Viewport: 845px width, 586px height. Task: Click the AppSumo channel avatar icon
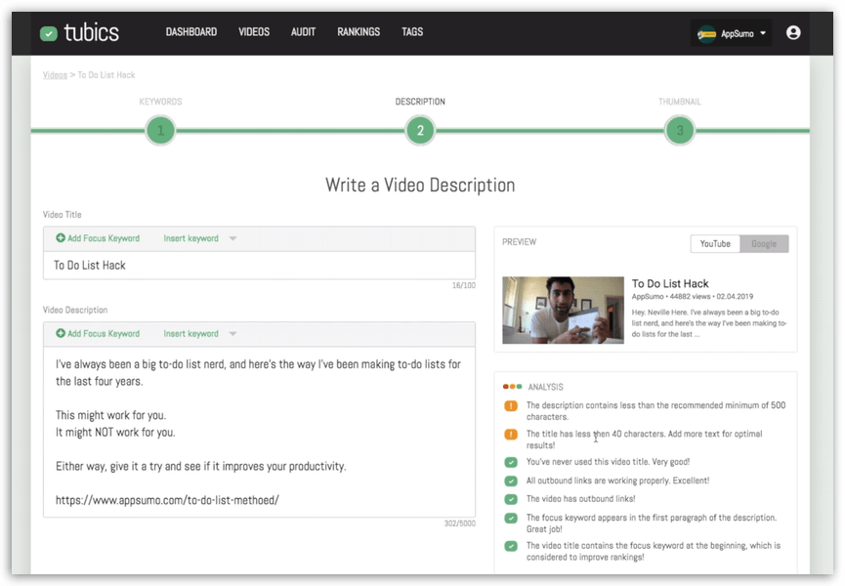[706, 33]
